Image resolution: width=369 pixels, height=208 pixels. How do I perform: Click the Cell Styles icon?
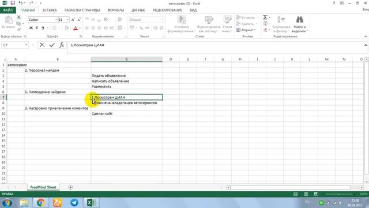(227, 20)
